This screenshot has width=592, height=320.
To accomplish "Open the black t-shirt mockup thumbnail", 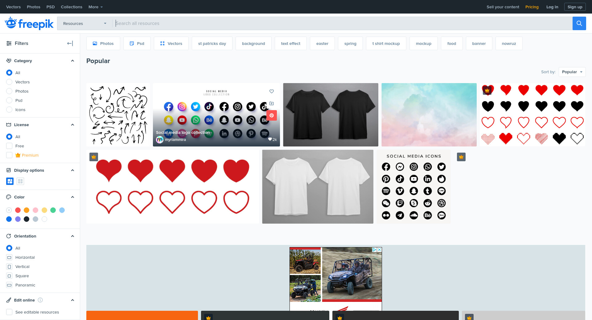I will [x=331, y=115].
